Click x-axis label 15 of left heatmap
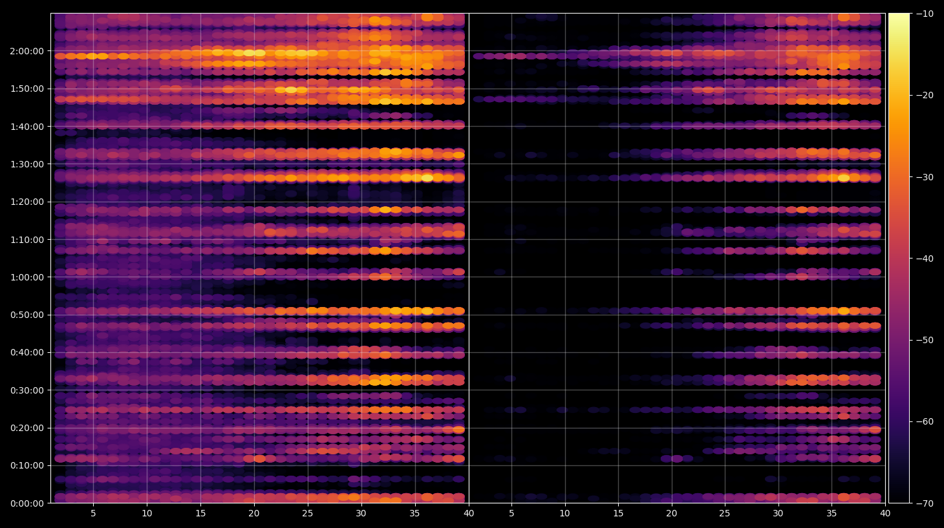This screenshot has width=944, height=528. pos(200,514)
